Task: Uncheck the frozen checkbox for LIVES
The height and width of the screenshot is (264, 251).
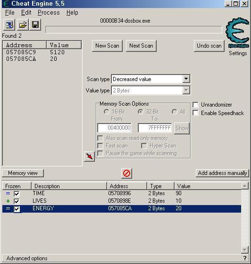Action: [17, 201]
